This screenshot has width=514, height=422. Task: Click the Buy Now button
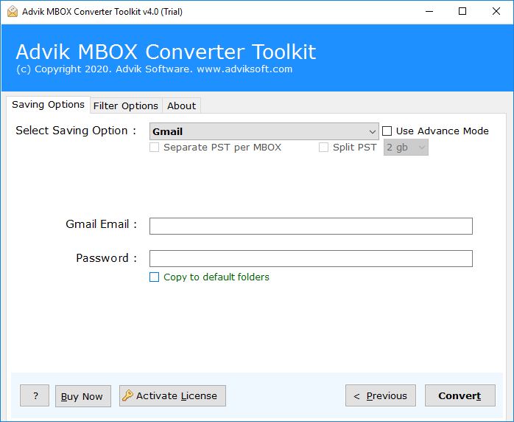tap(83, 396)
